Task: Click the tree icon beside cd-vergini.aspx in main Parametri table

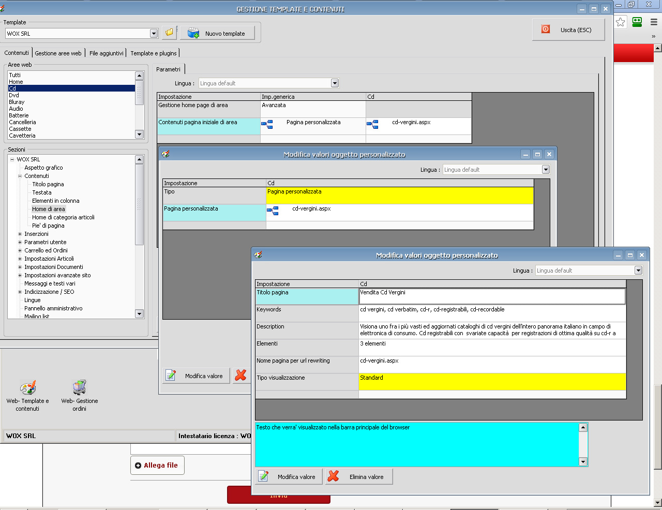Action: pyautogui.click(x=372, y=124)
